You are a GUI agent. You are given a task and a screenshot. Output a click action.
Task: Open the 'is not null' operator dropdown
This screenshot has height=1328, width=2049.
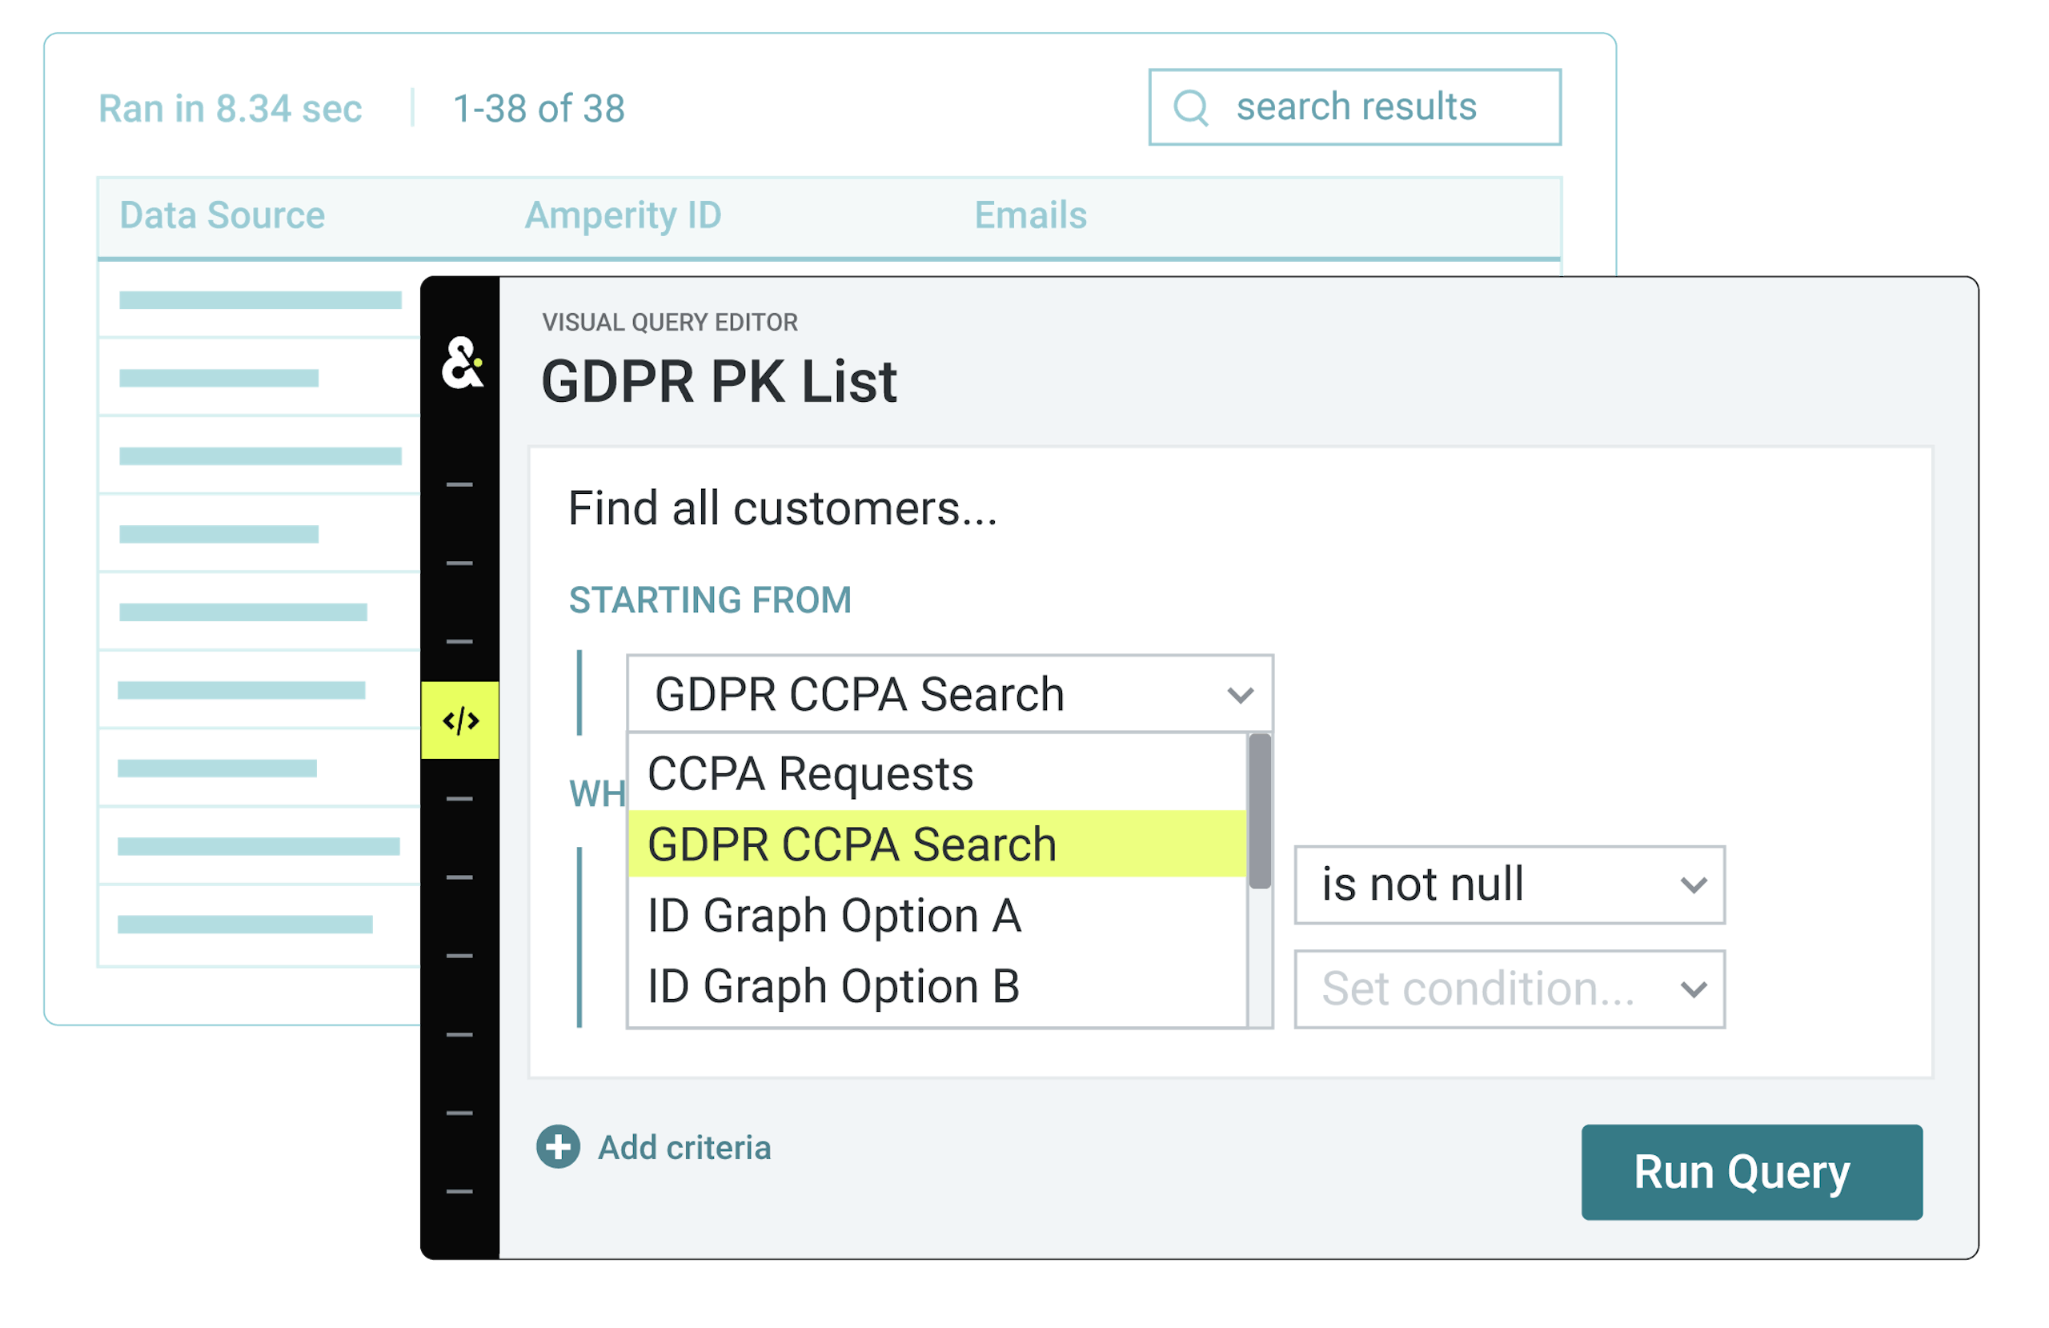1510,885
